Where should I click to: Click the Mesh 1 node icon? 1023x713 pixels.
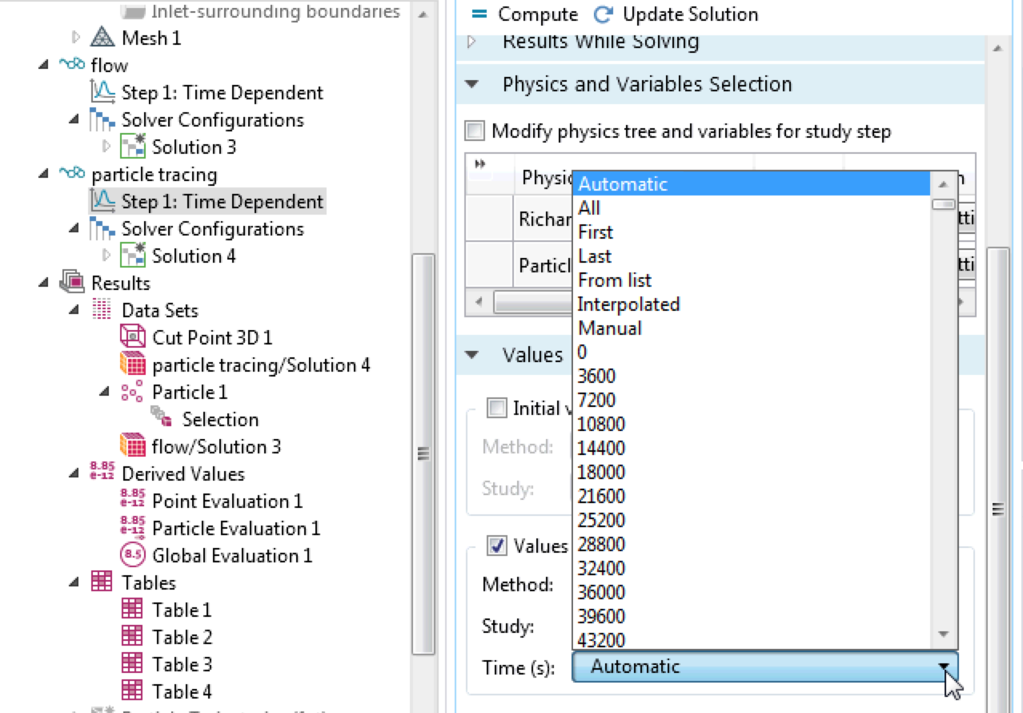(x=102, y=38)
